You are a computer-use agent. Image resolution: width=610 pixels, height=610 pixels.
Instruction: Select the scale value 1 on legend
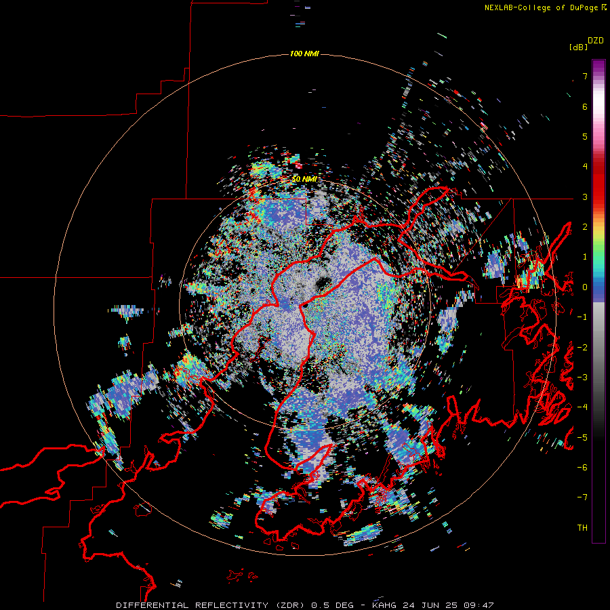coord(585,257)
